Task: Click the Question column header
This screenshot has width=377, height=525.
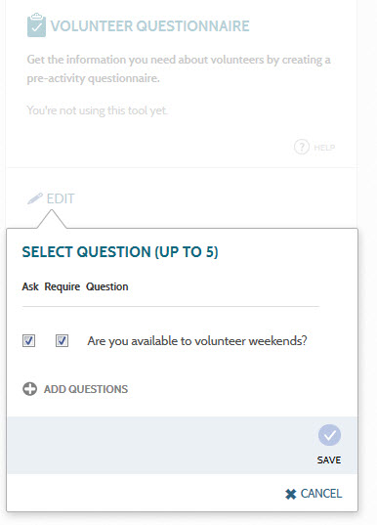Action: 107,287
